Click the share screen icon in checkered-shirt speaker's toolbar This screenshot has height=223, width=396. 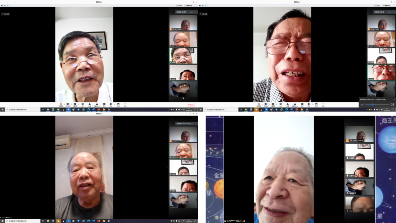click(273, 104)
